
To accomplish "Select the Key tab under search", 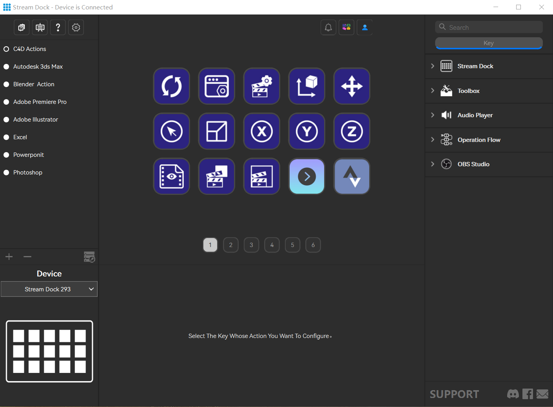I will pos(489,43).
